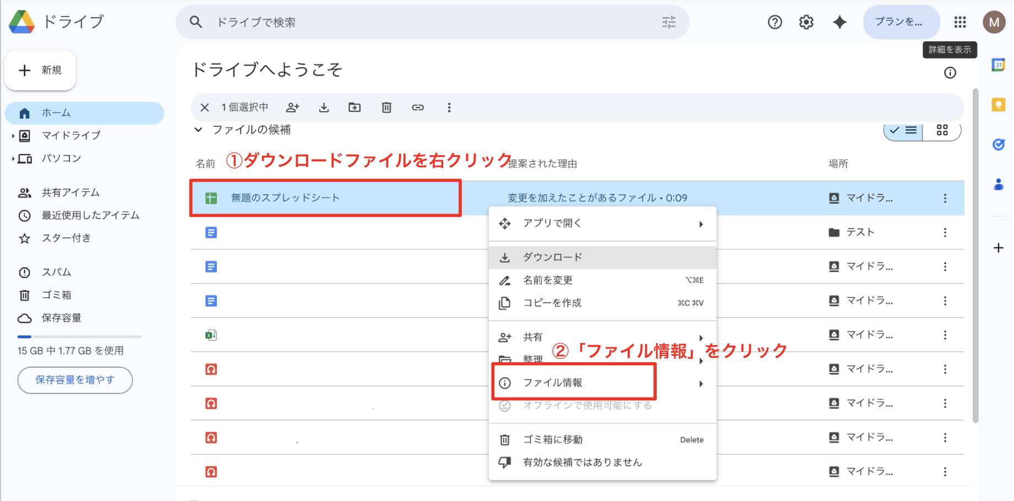Click 保存容量を増やす button
Screen dimensions: 1014x501
coord(75,380)
